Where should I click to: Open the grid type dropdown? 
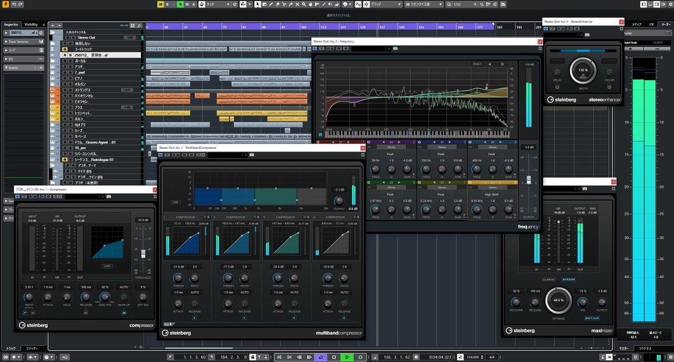click(385, 4)
